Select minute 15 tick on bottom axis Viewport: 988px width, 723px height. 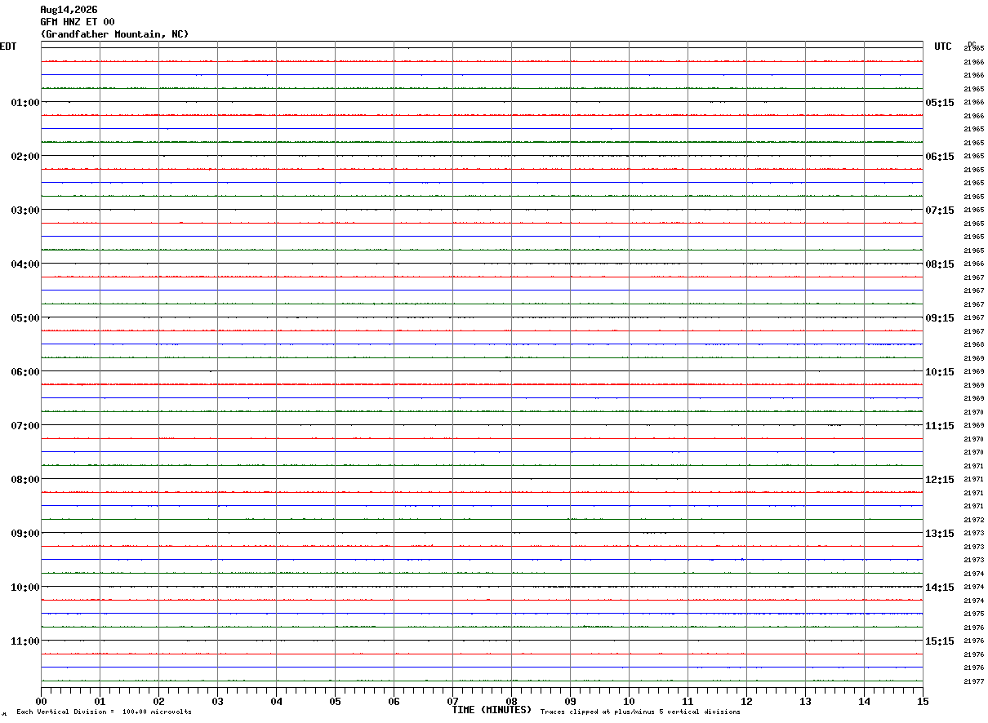[x=923, y=701]
